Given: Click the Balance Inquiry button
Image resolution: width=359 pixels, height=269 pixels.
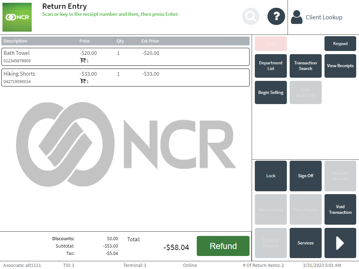Looking at the screenshot, I should coord(340,176).
